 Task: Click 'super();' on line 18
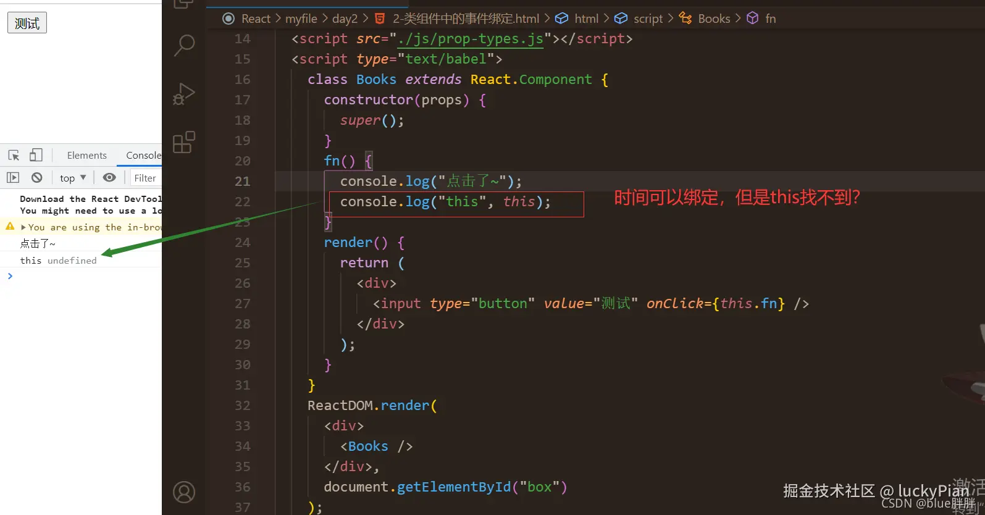[x=372, y=120]
